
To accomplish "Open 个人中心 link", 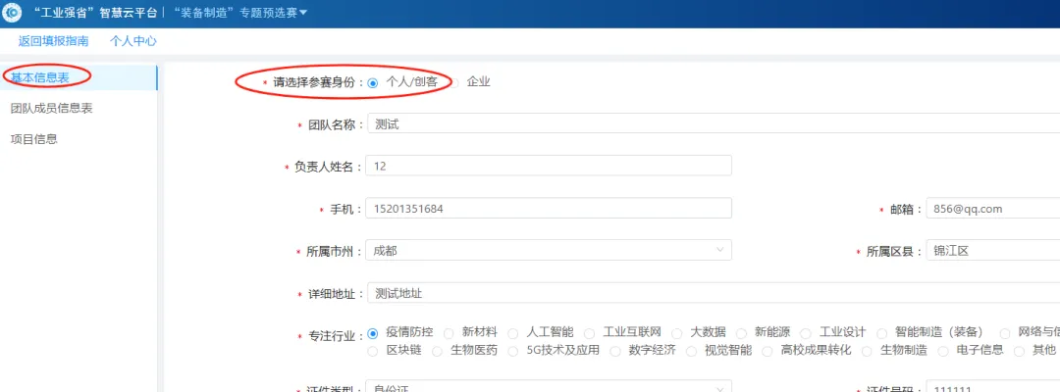I will coord(133,41).
